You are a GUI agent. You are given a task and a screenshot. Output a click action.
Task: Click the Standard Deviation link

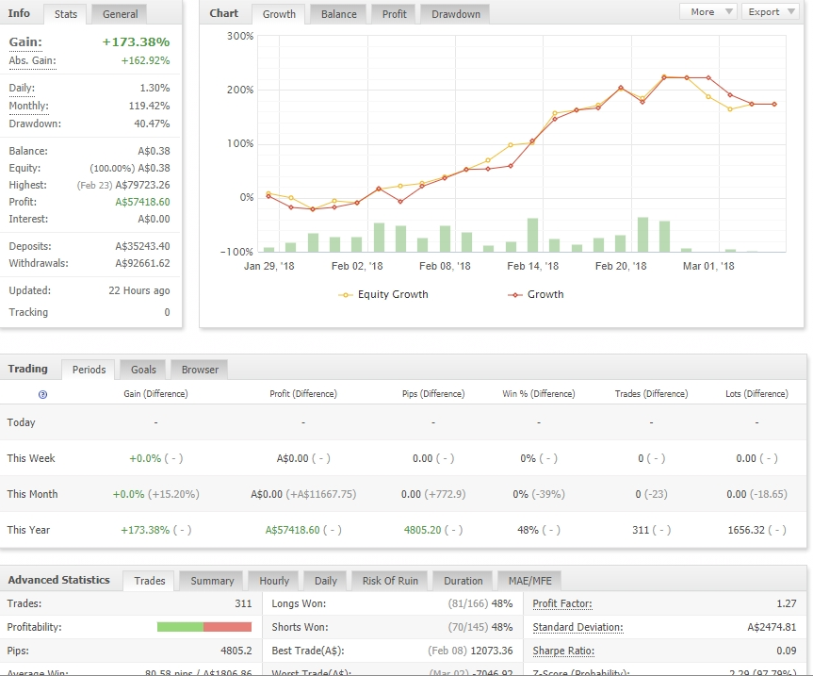click(x=577, y=627)
